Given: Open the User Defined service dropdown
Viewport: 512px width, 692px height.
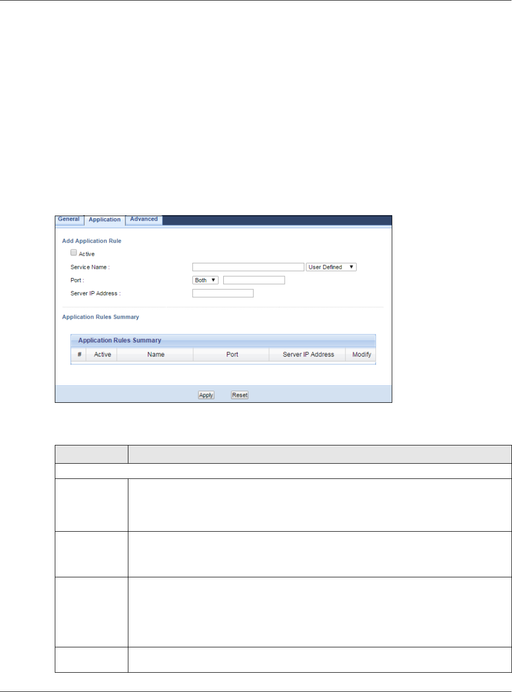Looking at the screenshot, I should click(x=331, y=267).
